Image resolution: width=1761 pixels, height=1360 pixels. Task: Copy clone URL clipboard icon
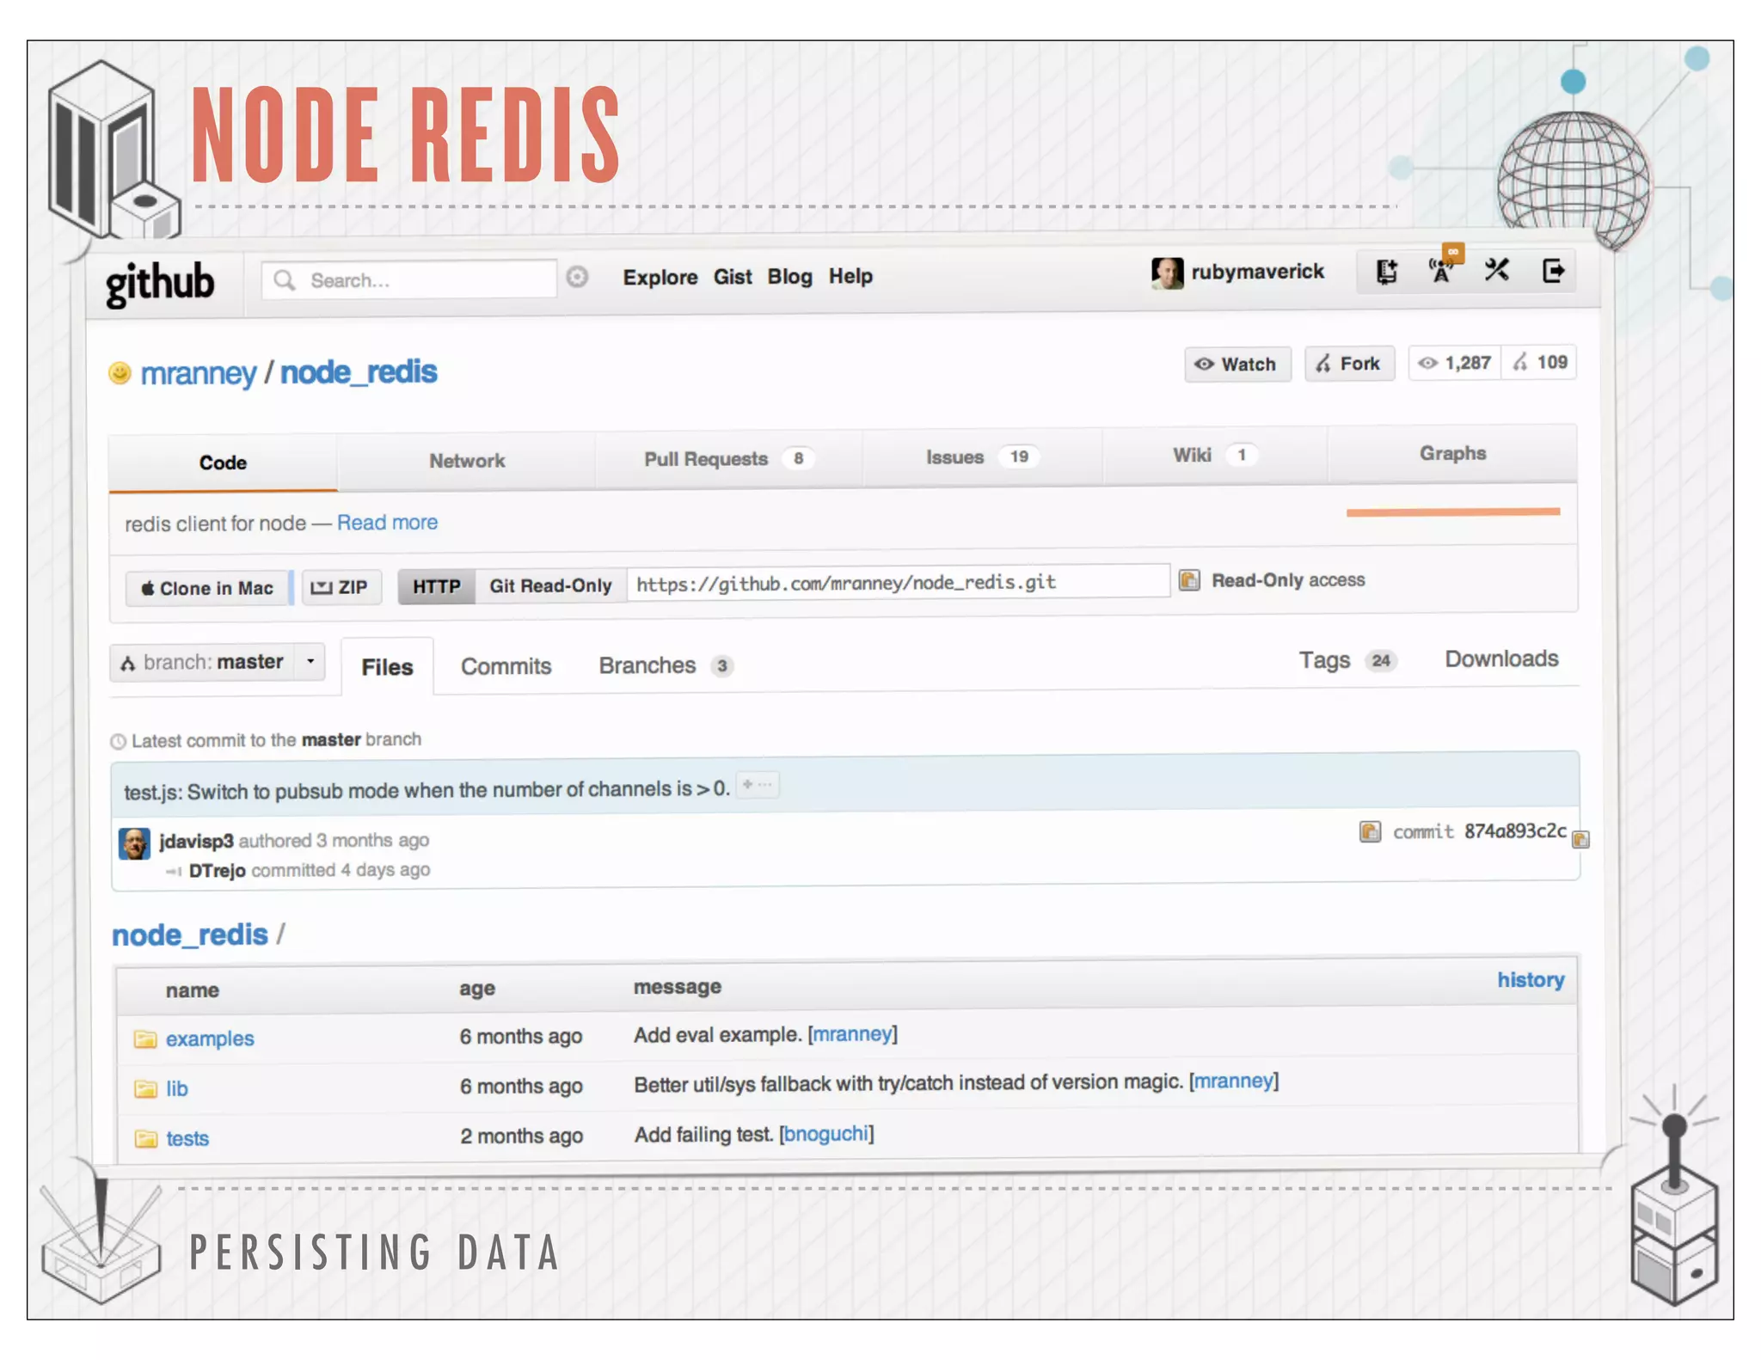coord(1189,580)
